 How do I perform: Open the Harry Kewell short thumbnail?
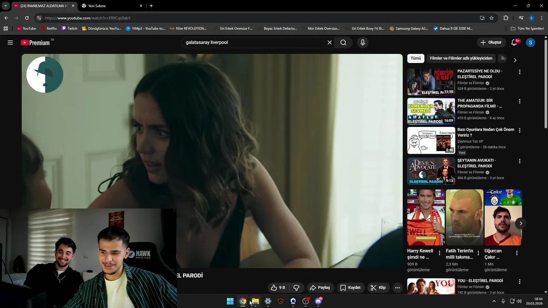(426, 217)
